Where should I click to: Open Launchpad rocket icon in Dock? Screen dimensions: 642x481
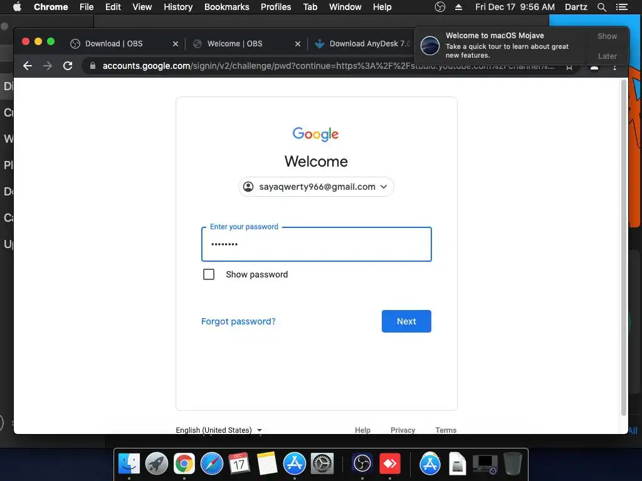pos(156,464)
